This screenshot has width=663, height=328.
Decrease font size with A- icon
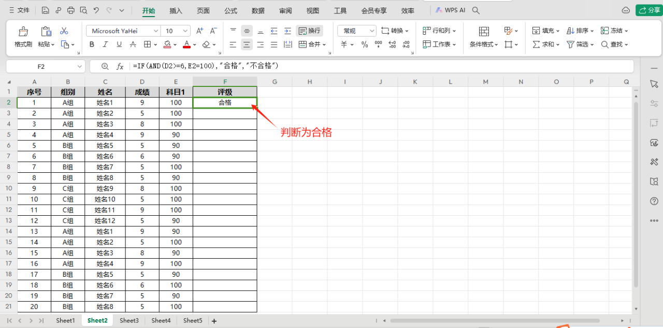pyautogui.click(x=213, y=31)
